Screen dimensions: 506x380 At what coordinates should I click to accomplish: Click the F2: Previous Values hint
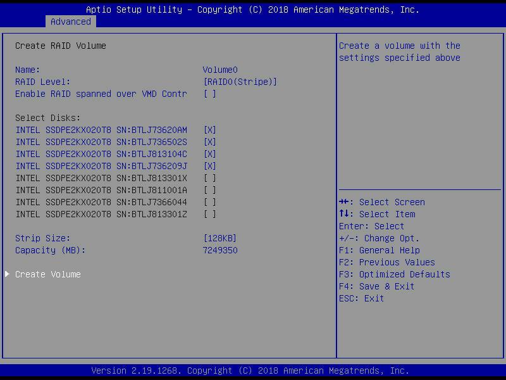(387, 262)
